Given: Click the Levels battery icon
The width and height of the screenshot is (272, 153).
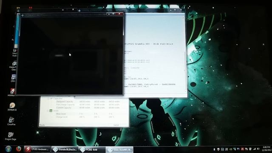Looking at the screenshot, I should coord(51,110).
